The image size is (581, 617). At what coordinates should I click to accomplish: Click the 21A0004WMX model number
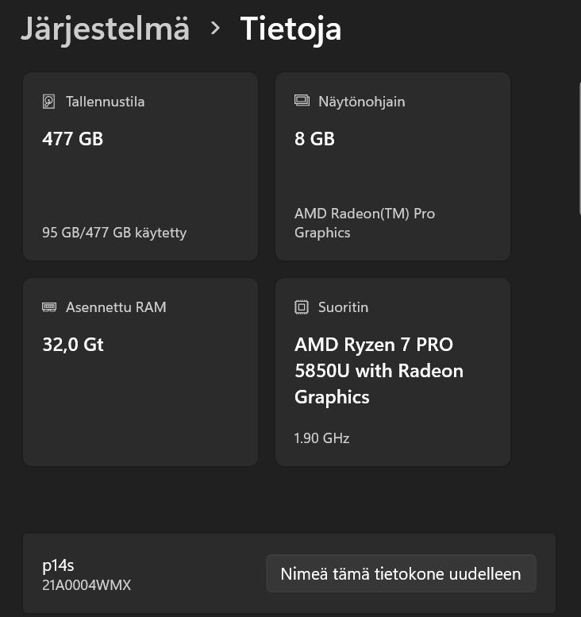(87, 585)
